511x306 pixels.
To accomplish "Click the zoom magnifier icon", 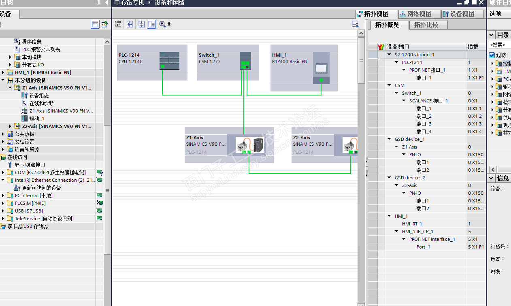I will pyautogui.click(x=162, y=24).
